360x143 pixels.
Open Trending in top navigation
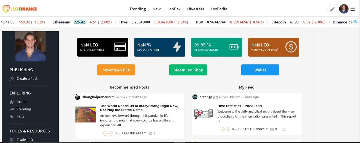point(138,9)
